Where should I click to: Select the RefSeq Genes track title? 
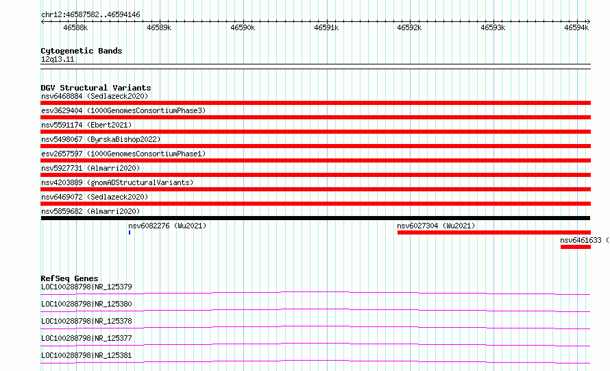pos(69,278)
